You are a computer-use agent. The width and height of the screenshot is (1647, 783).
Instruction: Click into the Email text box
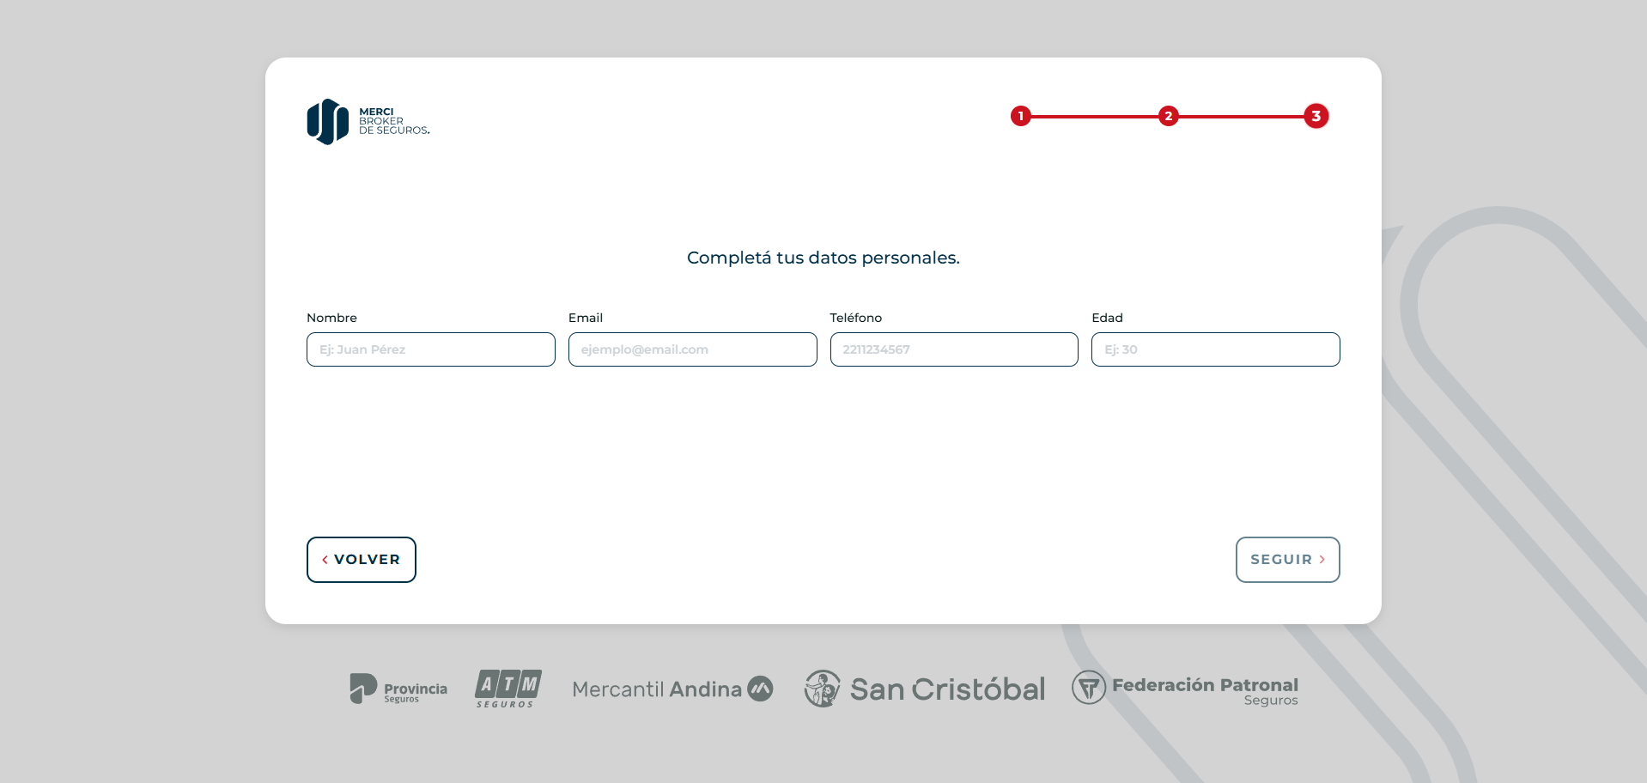[692, 349]
